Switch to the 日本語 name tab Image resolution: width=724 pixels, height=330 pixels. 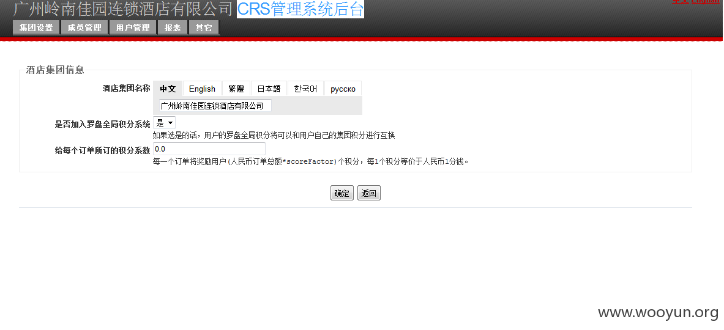coord(269,89)
